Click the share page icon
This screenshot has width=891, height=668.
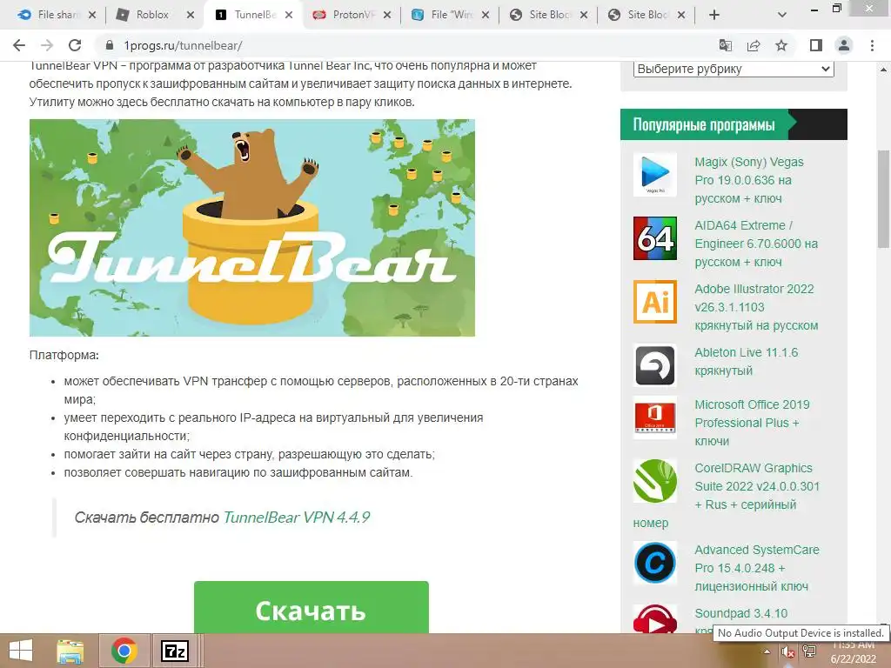754,45
